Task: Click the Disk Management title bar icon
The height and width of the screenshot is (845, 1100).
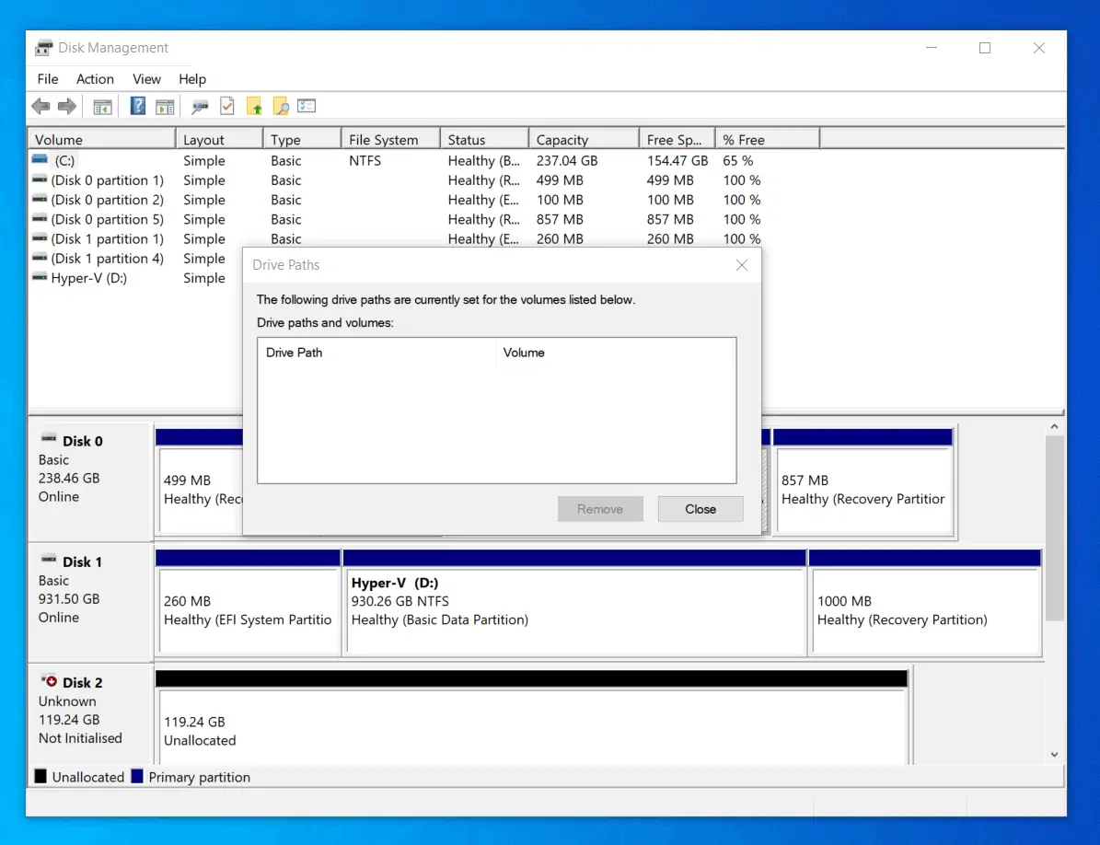Action: (43, 48)
